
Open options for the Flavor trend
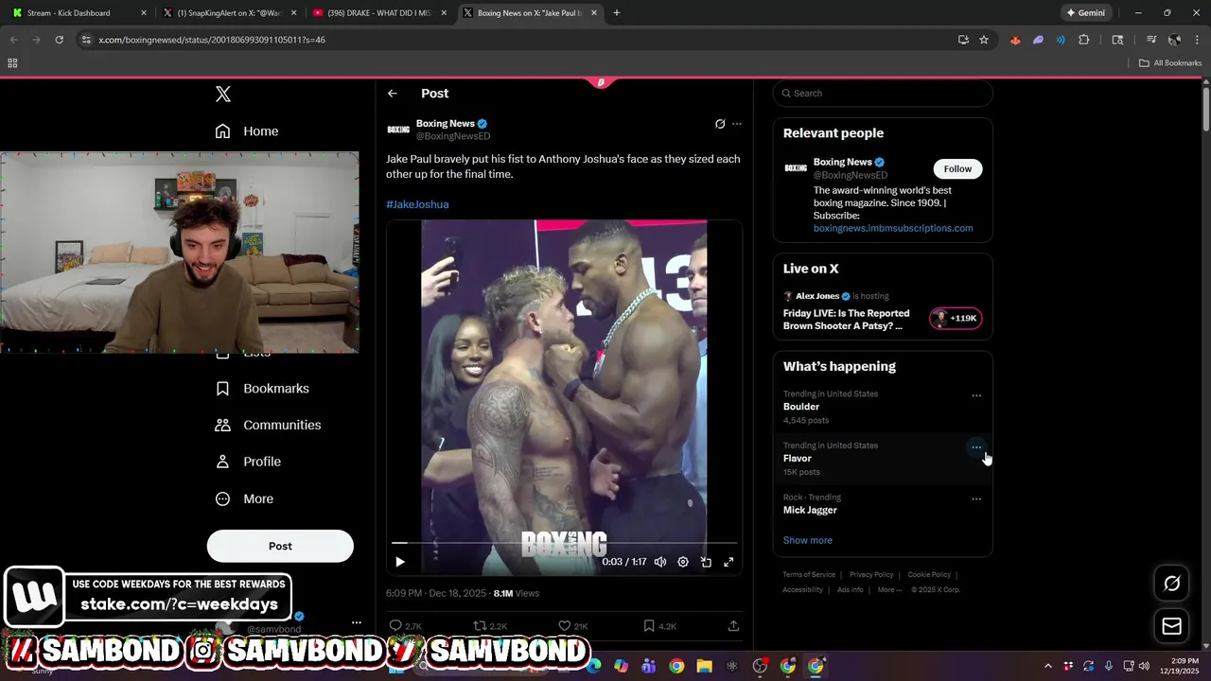point(976,447)
